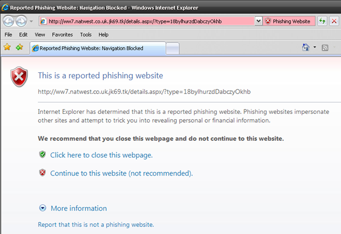Click 'Report that this is not a phishing website'
Image resolution: width=341 pixels, height=234 pixels.
click(x=96, y=224)
